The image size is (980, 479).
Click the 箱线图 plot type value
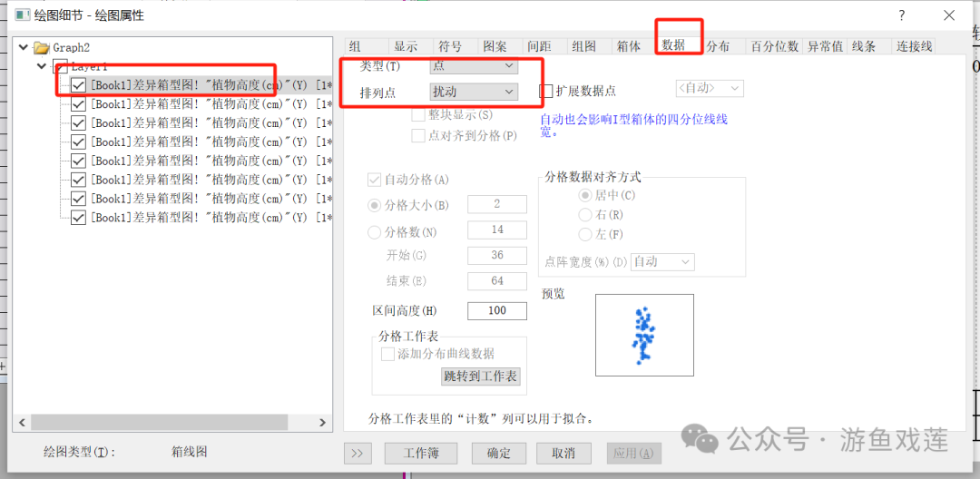[189, 452]
